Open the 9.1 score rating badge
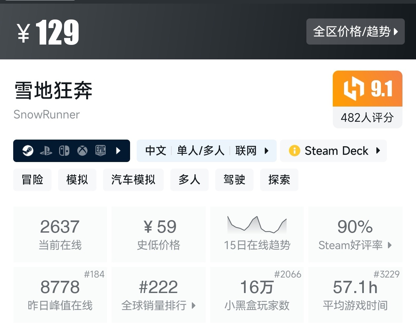 click(367, 88)
